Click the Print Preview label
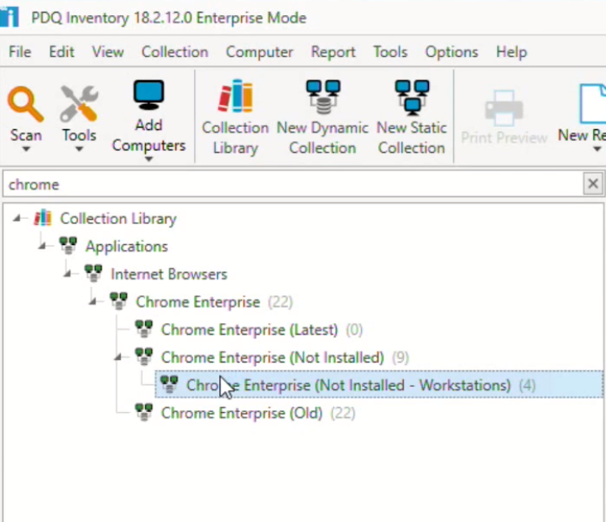The height and width of the screenshot is (522, 606). [x=504, y=138]
